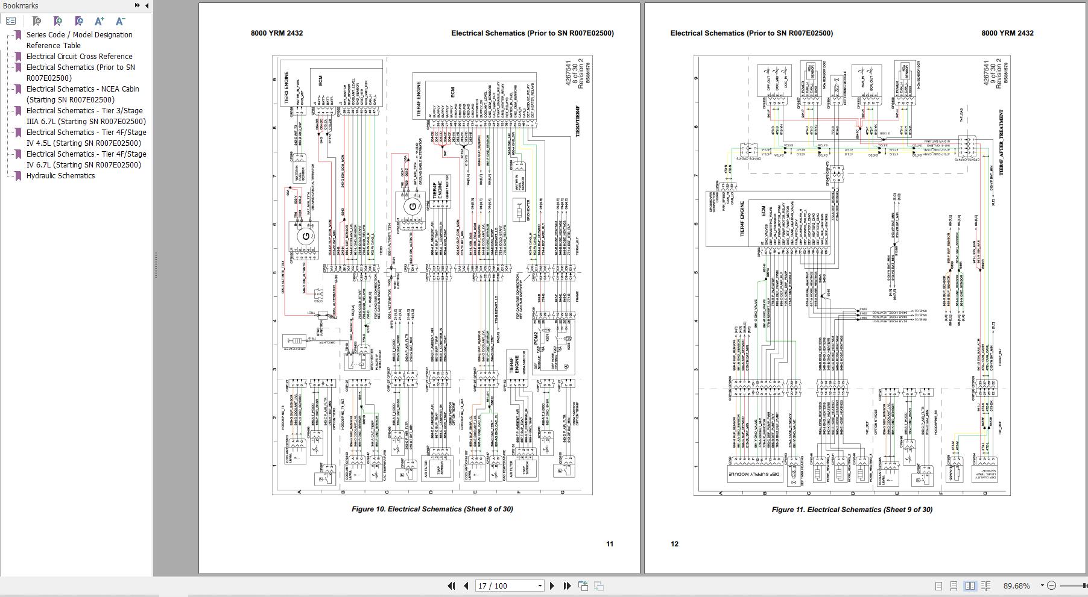Go to the first page
The width and height of the screenshot is (1088, 597).
click(451, 586)
